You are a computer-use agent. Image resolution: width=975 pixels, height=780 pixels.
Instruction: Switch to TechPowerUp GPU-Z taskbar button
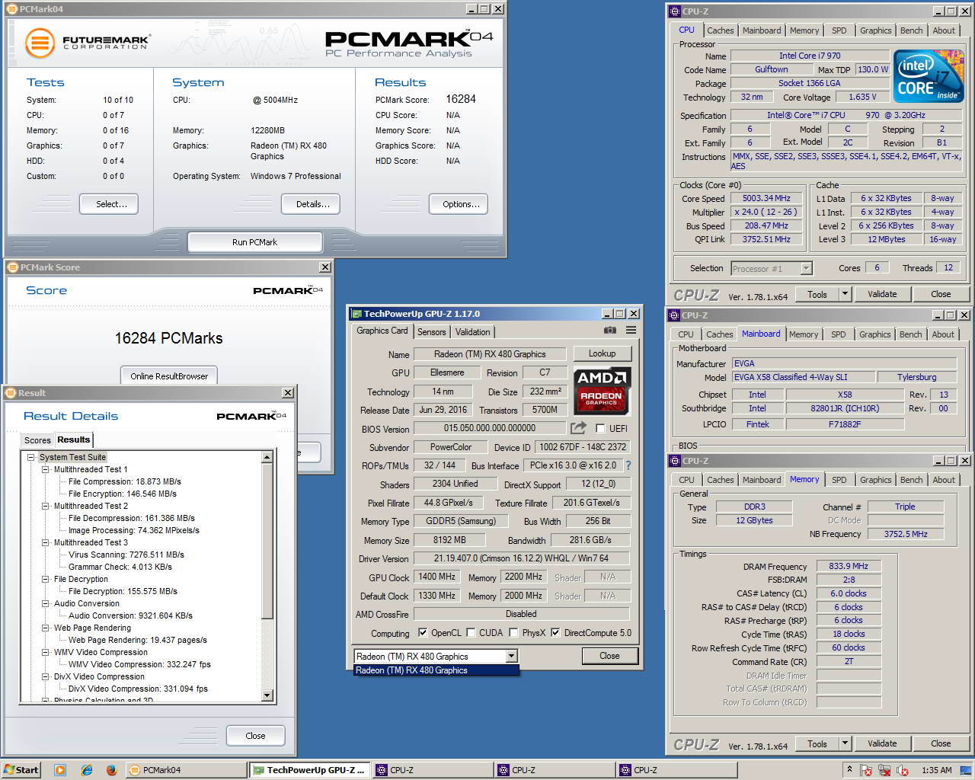tap(310, 770)
